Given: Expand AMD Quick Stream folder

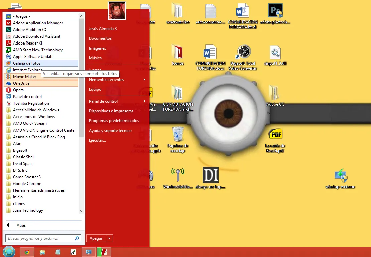Looking at the screenshot, I should (41, 123).
